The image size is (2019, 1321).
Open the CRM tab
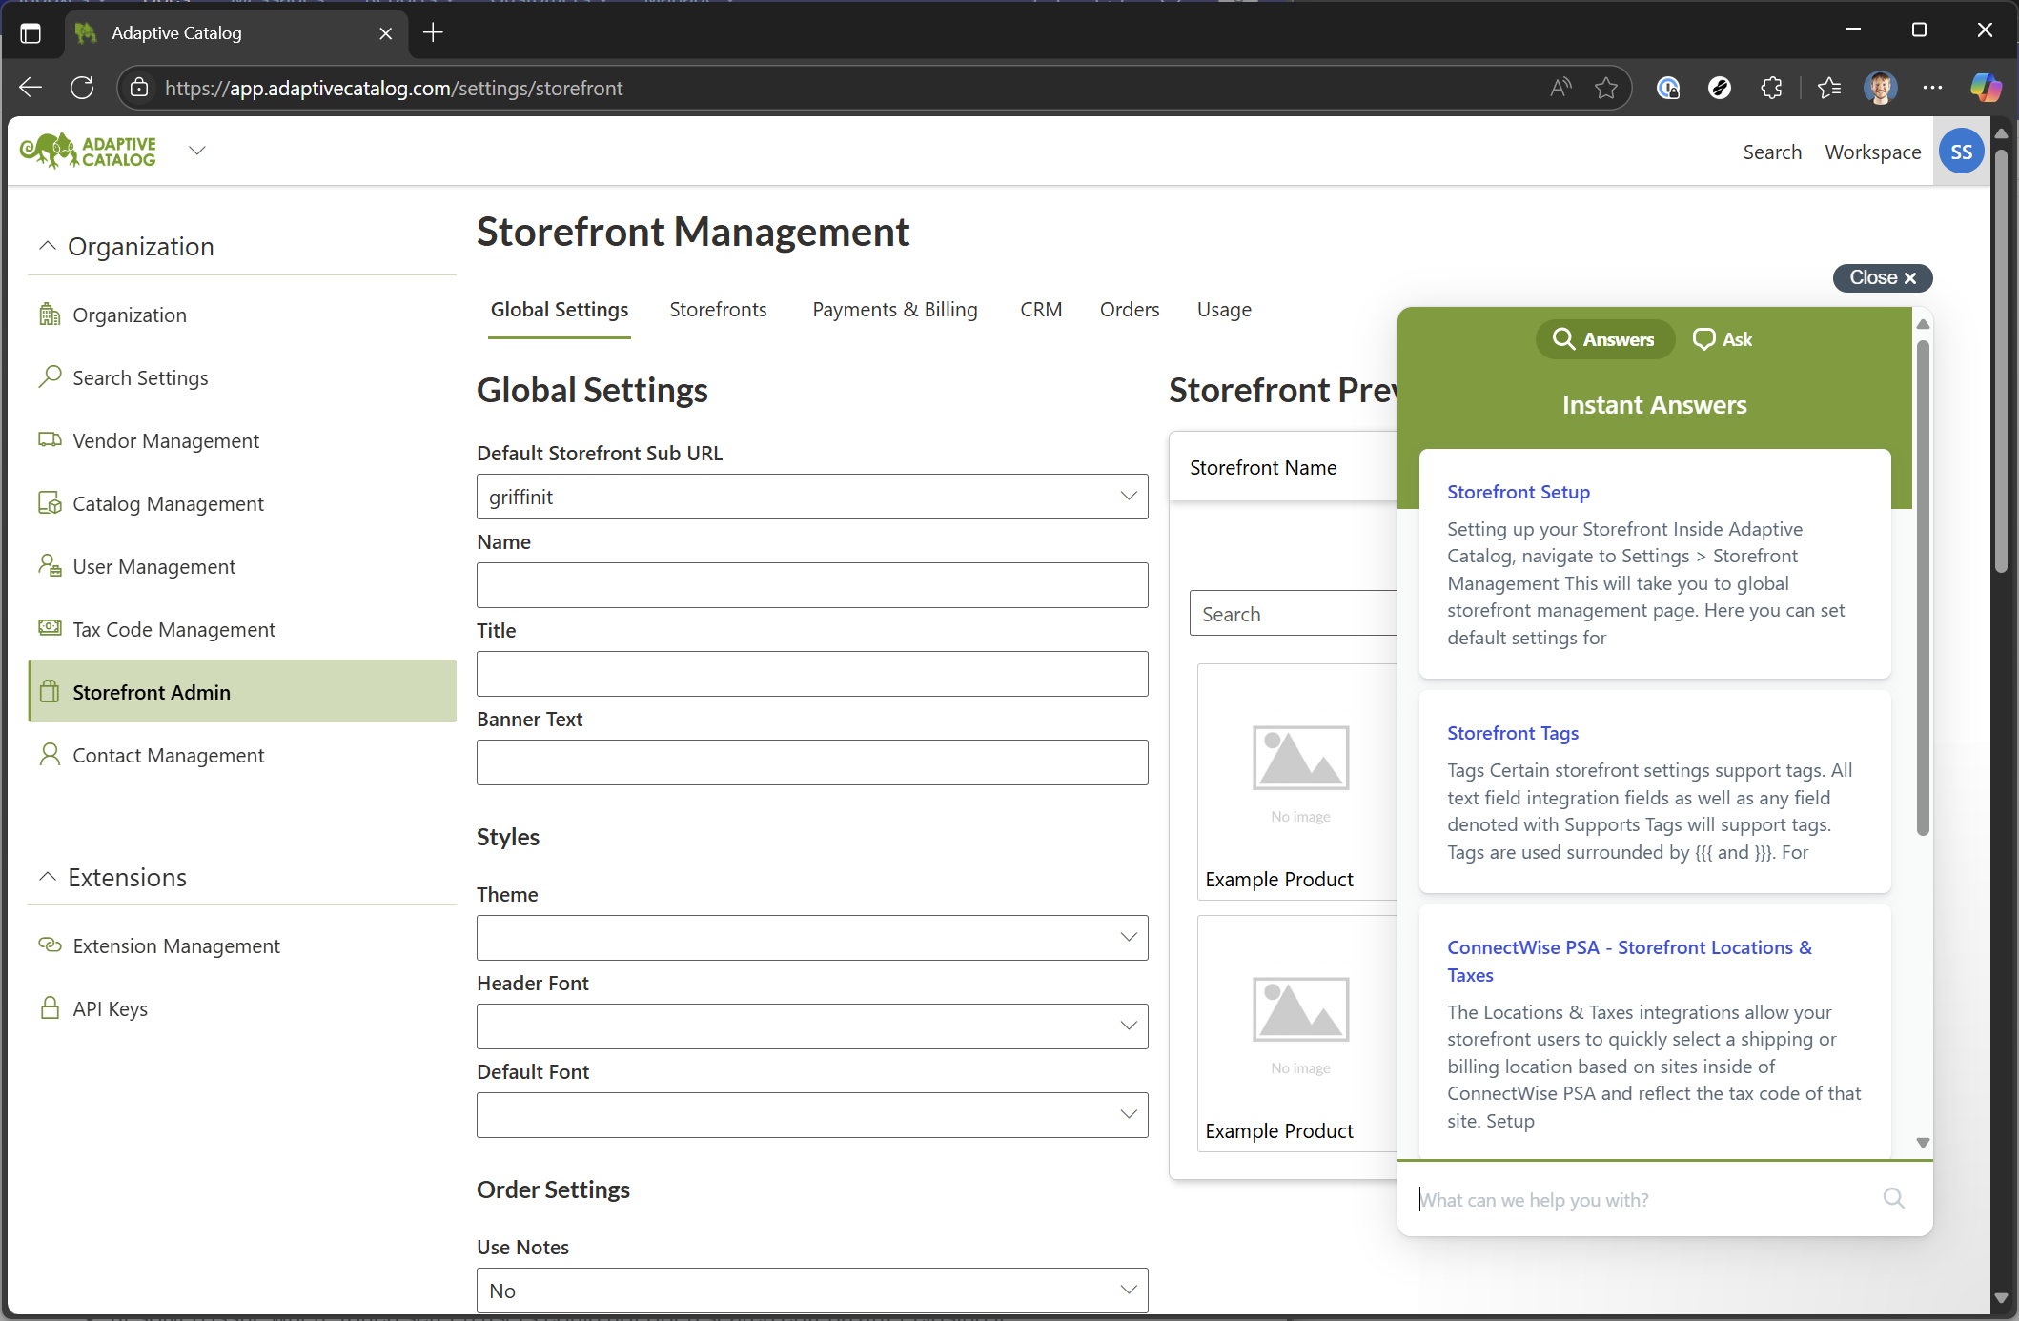pyautogui.click(x=1041, y=310)
